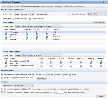Open Initial Packages Control Option dropdown
The width and height of the screenshot is (108, 99).
point(39,26)
